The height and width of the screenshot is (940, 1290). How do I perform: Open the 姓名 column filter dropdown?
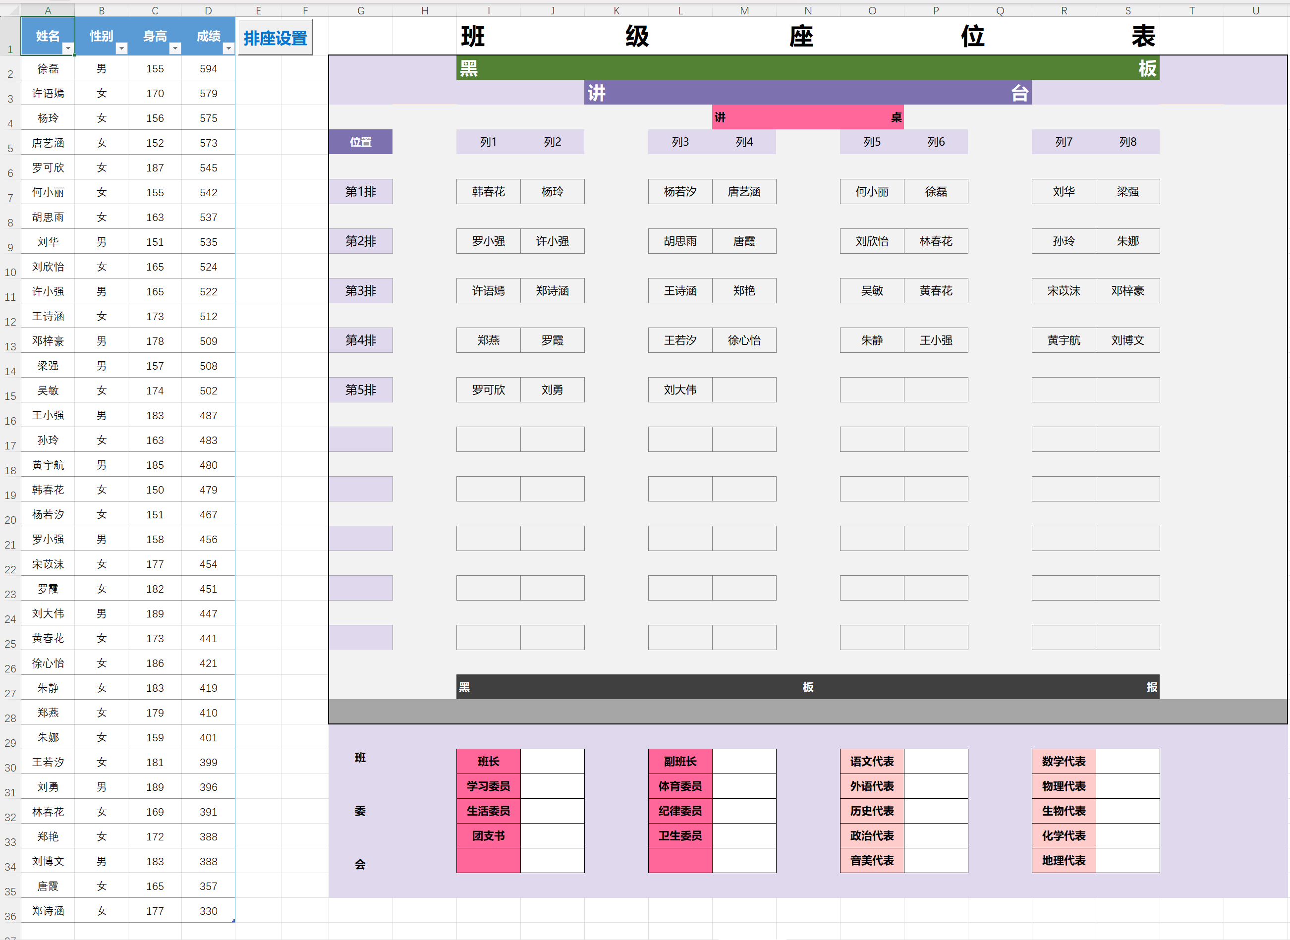(x=68, y=49)
